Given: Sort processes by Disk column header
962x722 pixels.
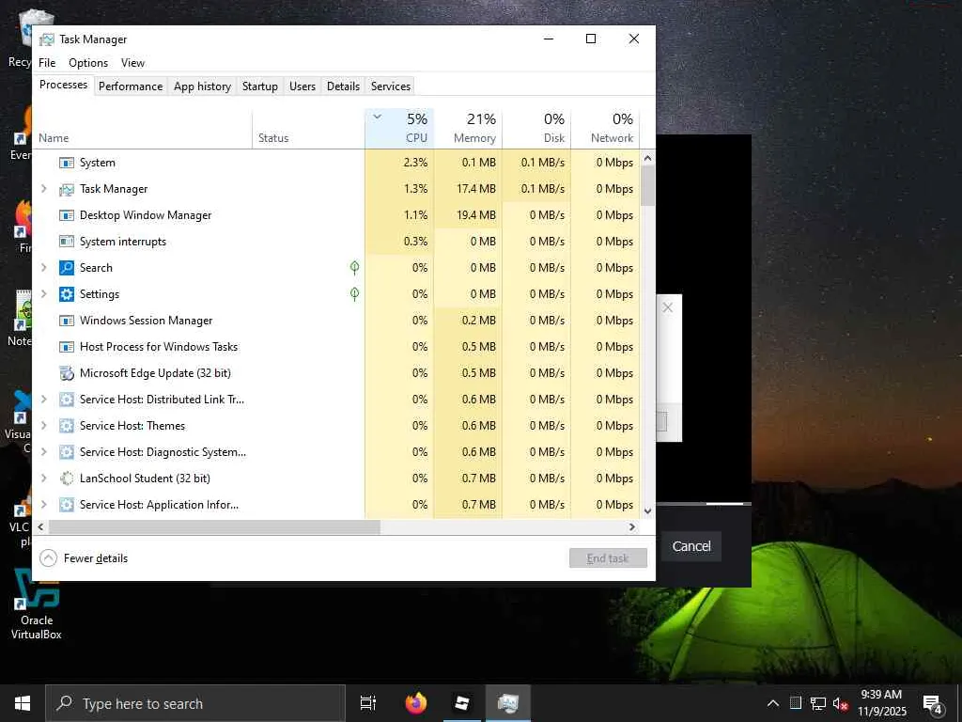Looking at the screenshot, I should (536, 130).
